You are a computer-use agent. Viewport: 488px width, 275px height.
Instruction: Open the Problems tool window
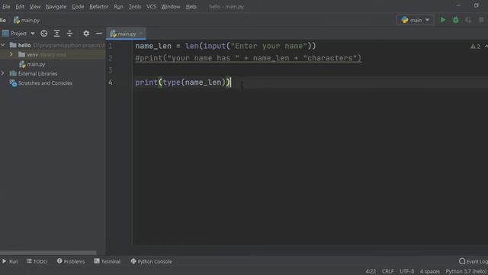pos(71,261)
